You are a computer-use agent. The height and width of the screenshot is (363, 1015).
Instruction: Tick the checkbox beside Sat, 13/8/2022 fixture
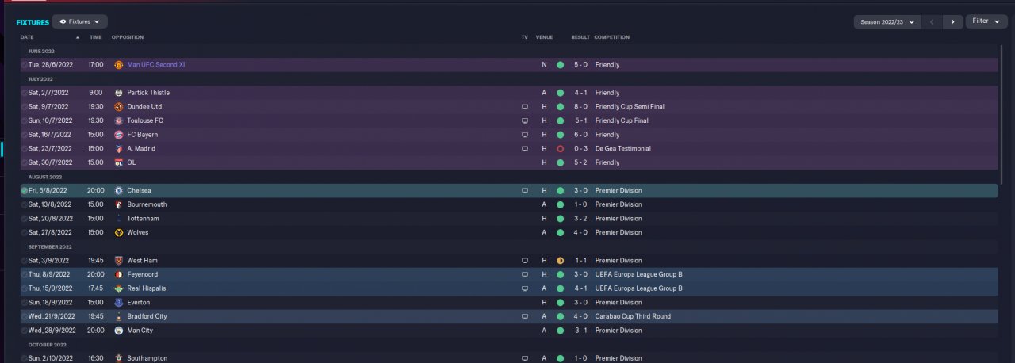25,205
